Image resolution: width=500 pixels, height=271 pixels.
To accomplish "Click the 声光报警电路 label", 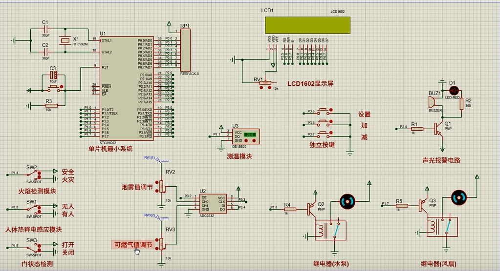I will (x=441, y=160).
